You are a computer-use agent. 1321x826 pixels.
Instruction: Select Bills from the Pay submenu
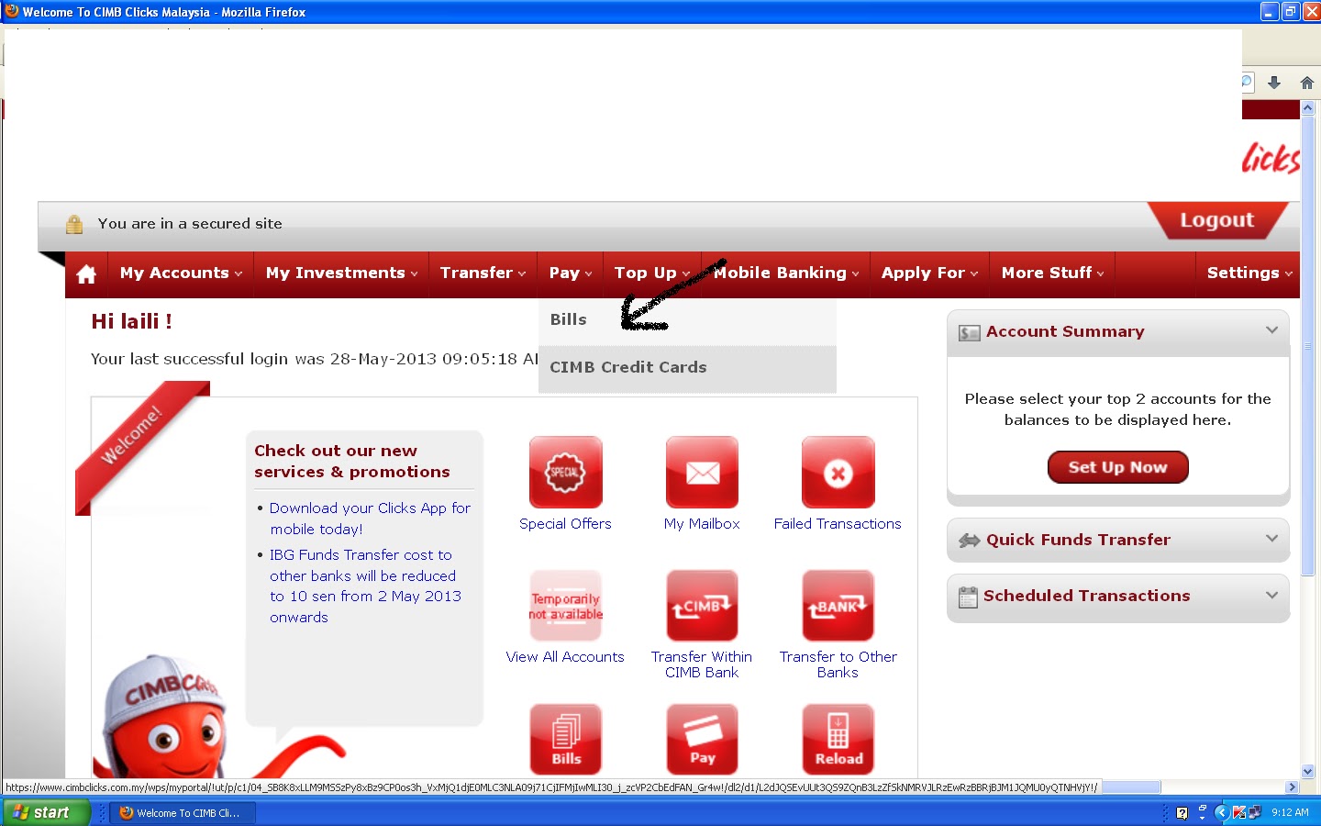click(687, 320)
